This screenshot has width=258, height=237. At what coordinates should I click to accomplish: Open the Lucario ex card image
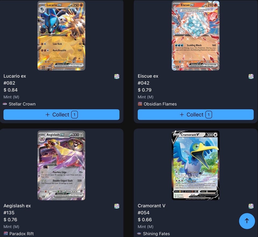point(61,36)
